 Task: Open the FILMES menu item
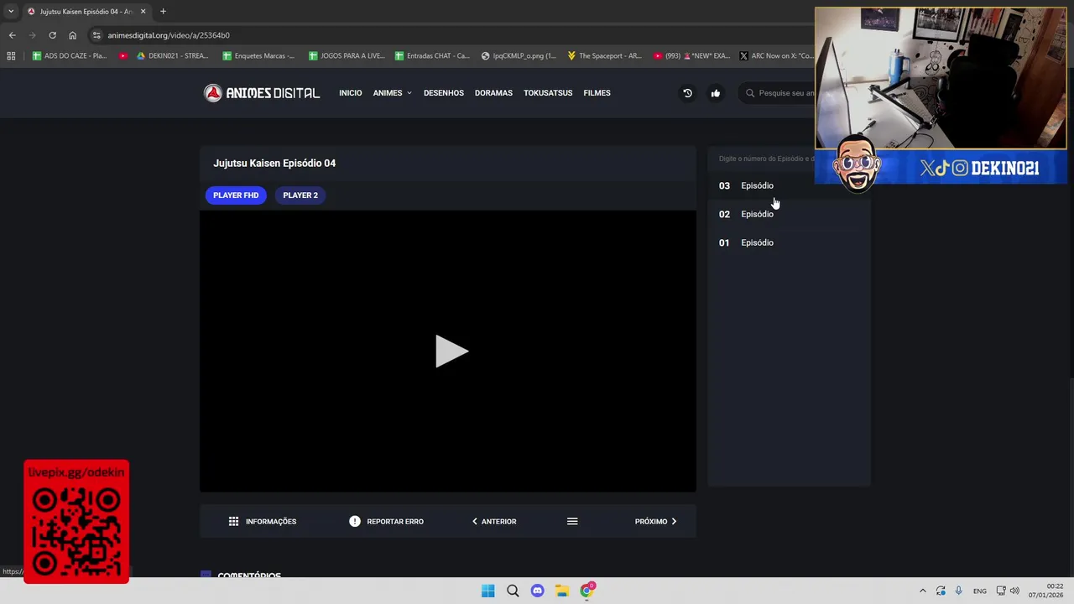[x=597, y=93]
